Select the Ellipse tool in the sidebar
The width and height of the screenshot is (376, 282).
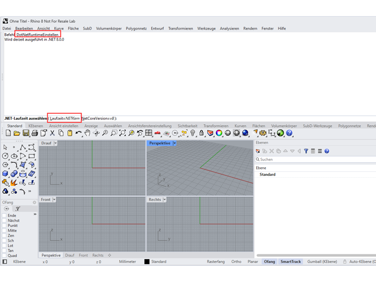14,156
